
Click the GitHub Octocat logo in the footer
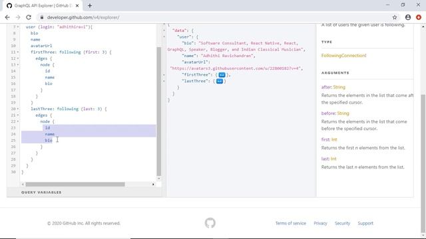pyautogui.click(x=210, y=223)
